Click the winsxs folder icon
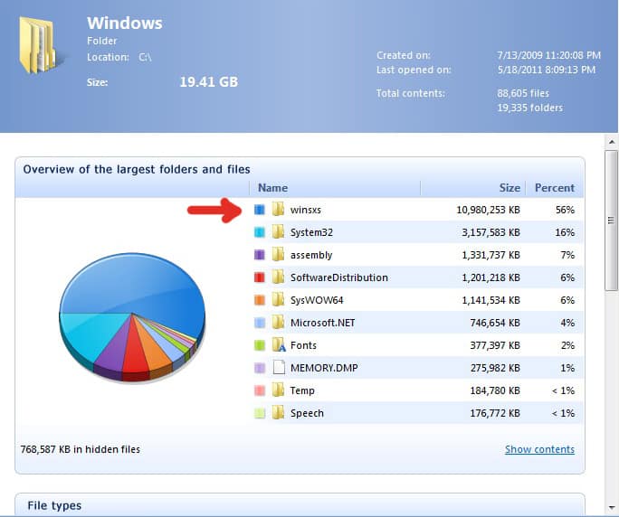 click(x=279, y=210)
